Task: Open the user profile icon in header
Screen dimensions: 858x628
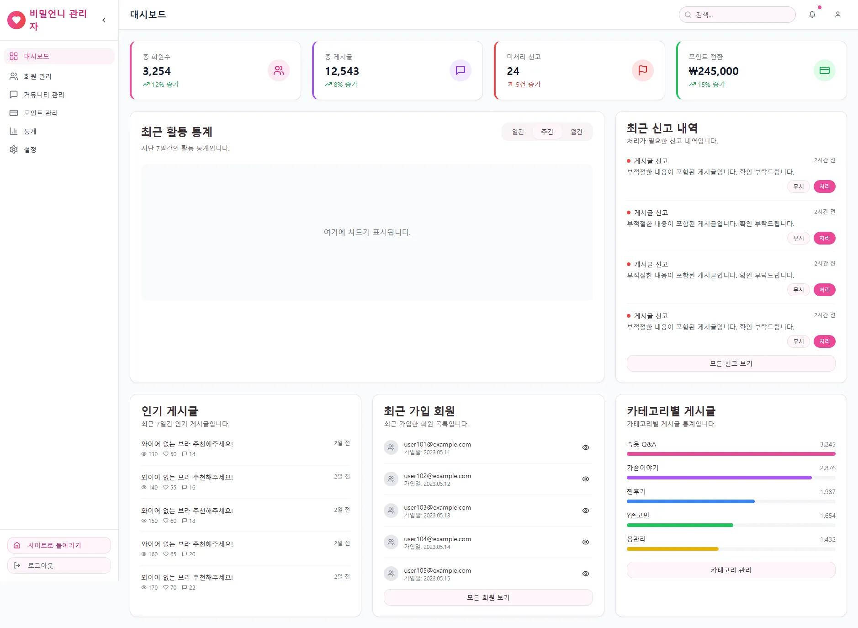Action: point(838,15)
